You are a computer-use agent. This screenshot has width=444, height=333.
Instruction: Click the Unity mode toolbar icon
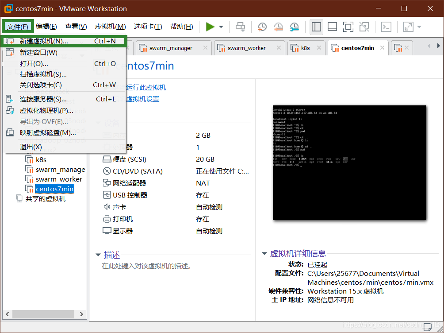pyautogui.click(x=364, y=27)
